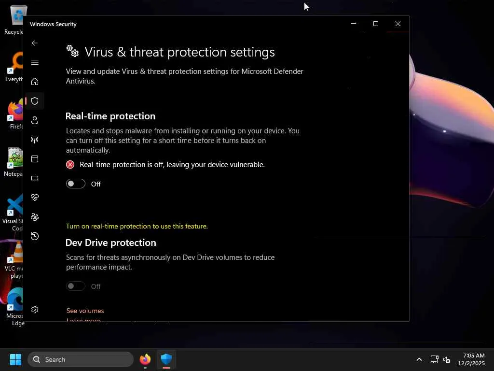The image size is (494, 371).
Task: Select the VLC media player desktop shortcut
Action: pyautogui.click(x=14, y=260)
